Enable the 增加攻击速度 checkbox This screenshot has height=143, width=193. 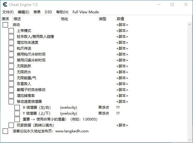[11, 42]
